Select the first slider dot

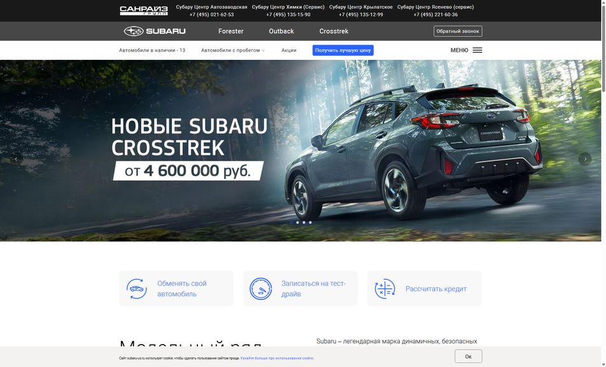tap(291, 222)
